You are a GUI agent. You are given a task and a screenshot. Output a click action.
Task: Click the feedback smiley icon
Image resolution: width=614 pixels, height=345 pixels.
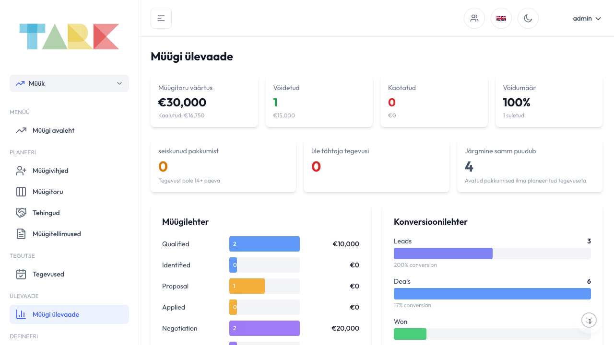(589, 320)
